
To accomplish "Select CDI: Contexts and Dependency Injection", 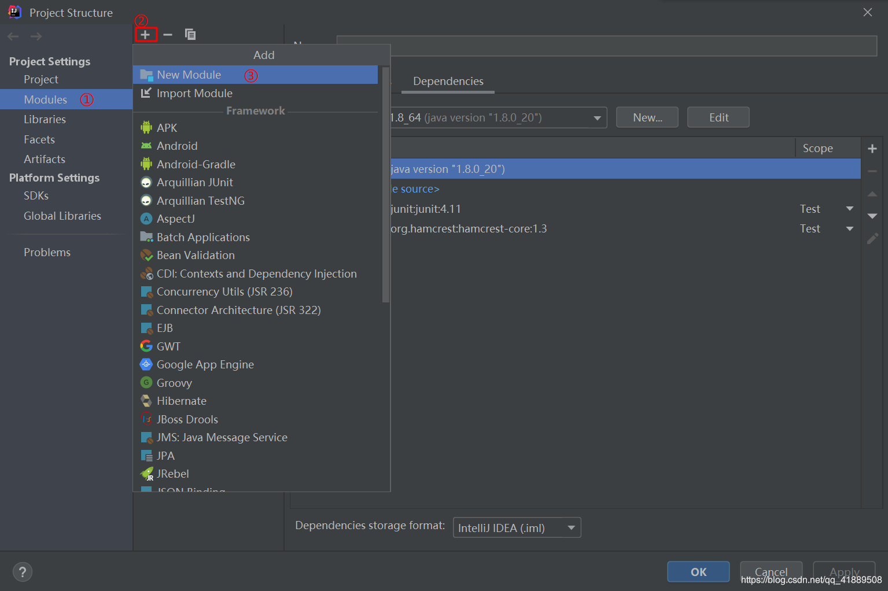I will point(258,274).
